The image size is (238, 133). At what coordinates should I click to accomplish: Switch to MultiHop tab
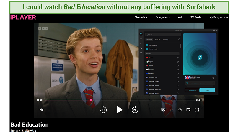coord(165,40)
